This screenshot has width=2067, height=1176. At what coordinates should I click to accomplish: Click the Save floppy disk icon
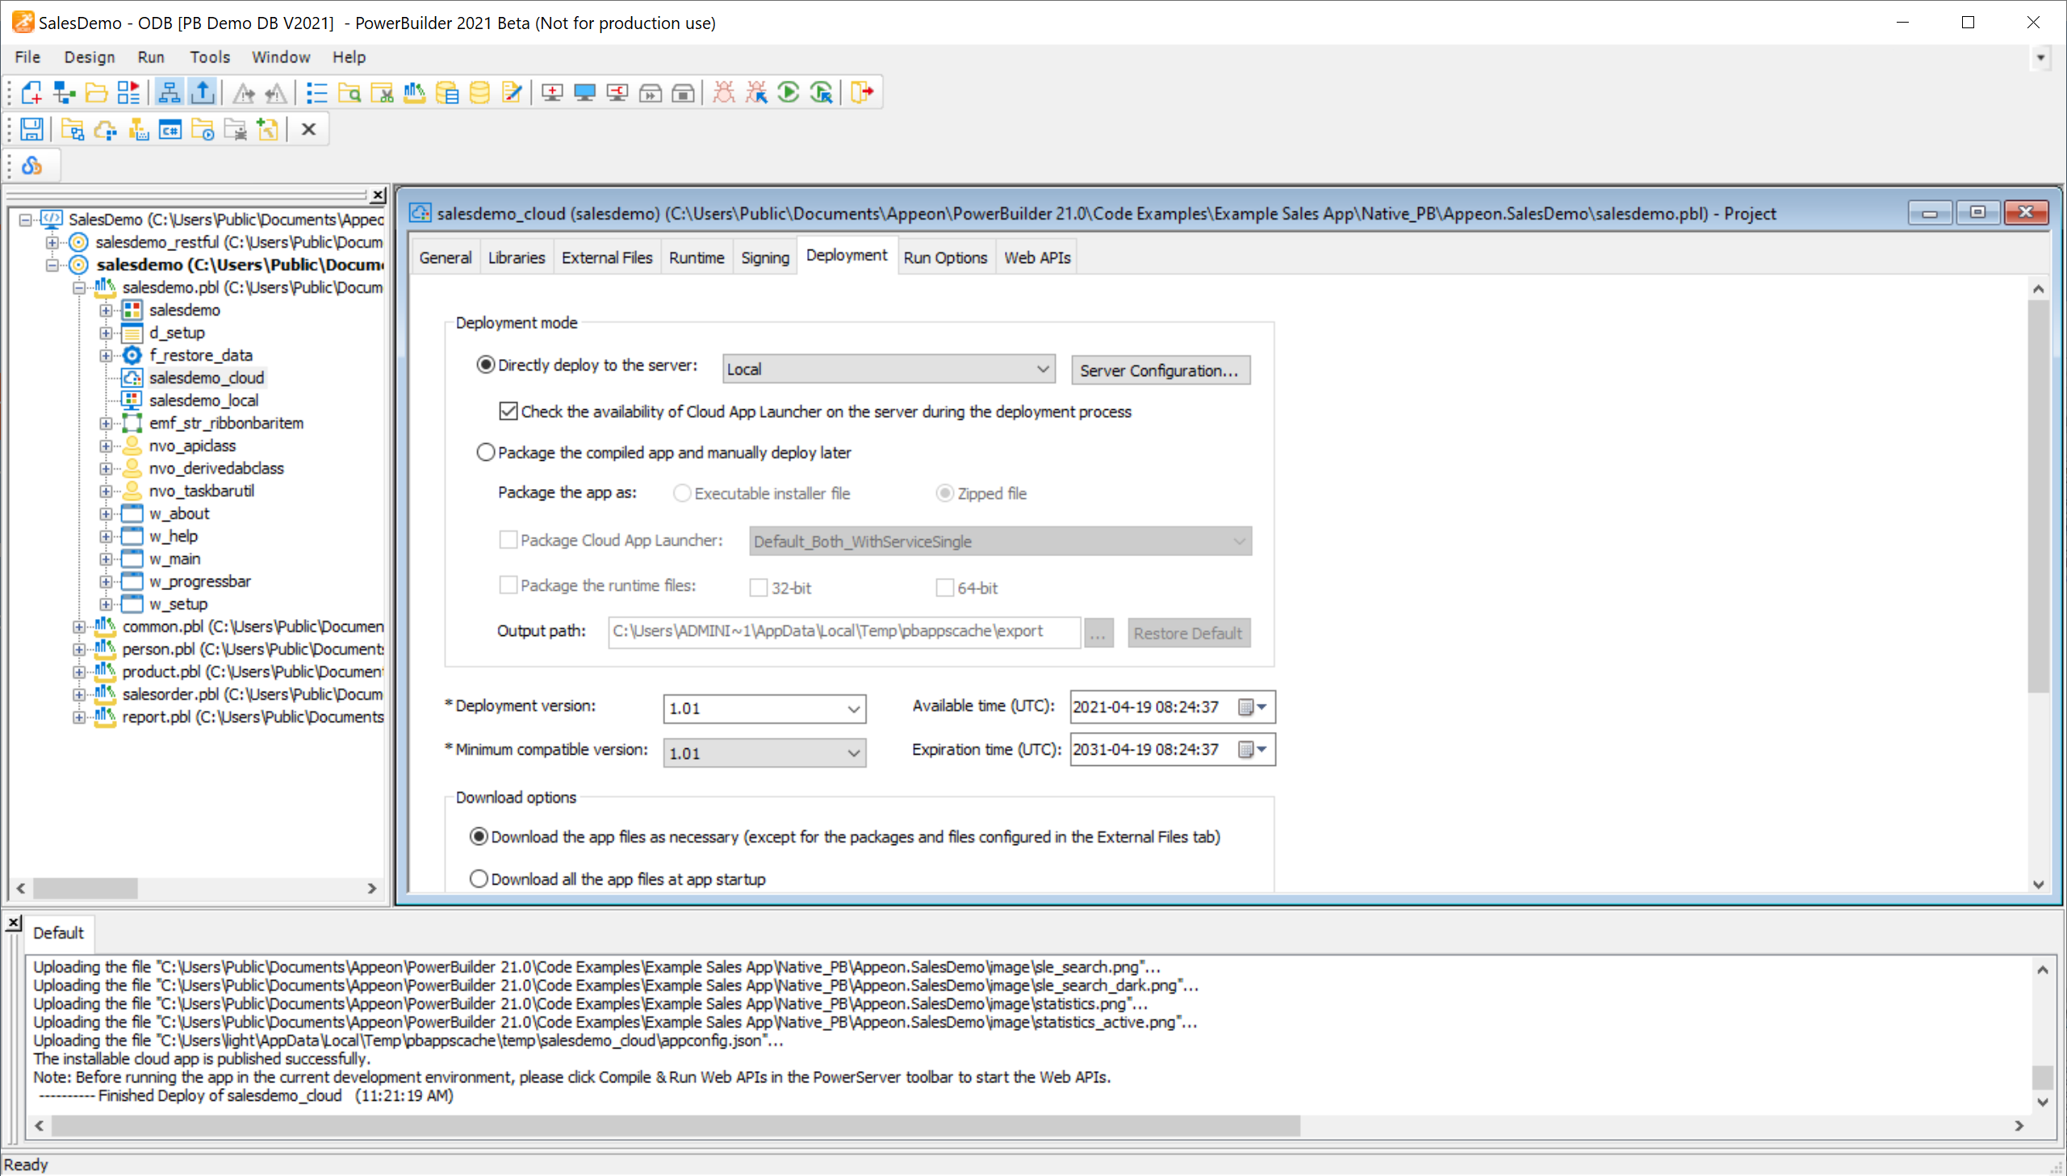[31, 129]
